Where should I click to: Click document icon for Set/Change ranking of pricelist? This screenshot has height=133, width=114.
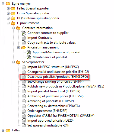click(24, 82)
